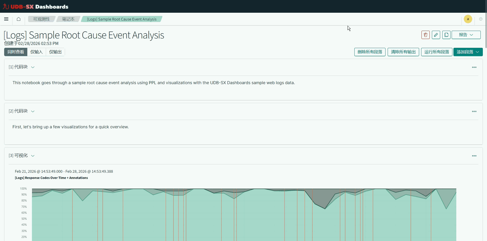Switch view to 仅输入 mode
Viewport: 487px width, 241px height.
click(36, 52)
